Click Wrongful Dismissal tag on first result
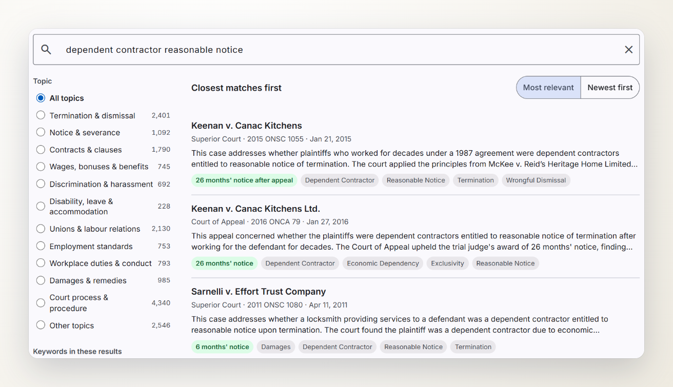This screenshot has height=387, width=673. [536, 180]
